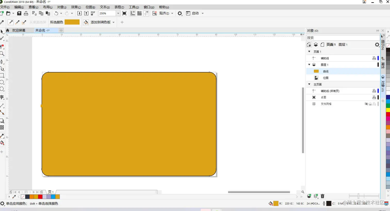This screenshot has width=390, height=211.
Task: Select the Interactive Fill bucket tool
Action: (x=2, y=143)
